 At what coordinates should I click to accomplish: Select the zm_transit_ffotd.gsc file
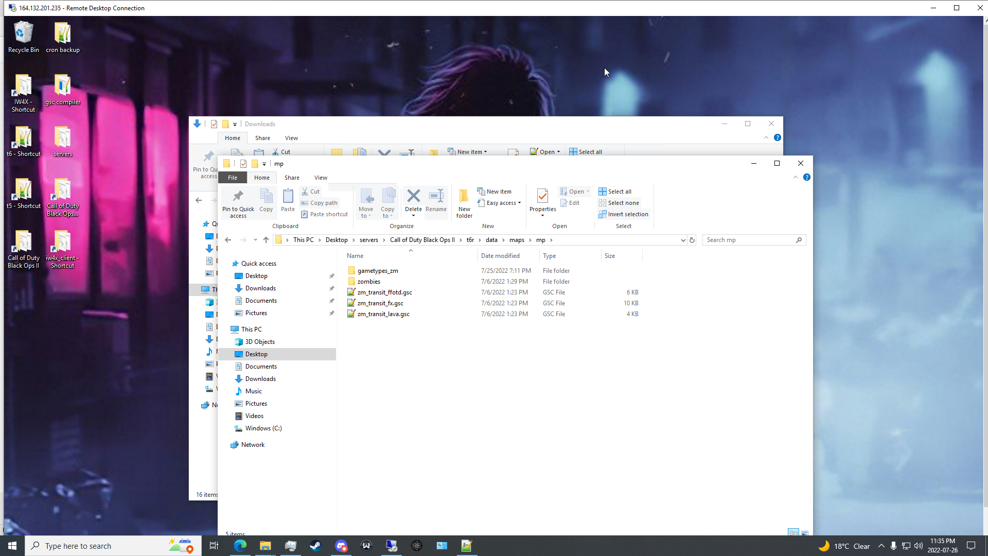click(x=384, y=292)
